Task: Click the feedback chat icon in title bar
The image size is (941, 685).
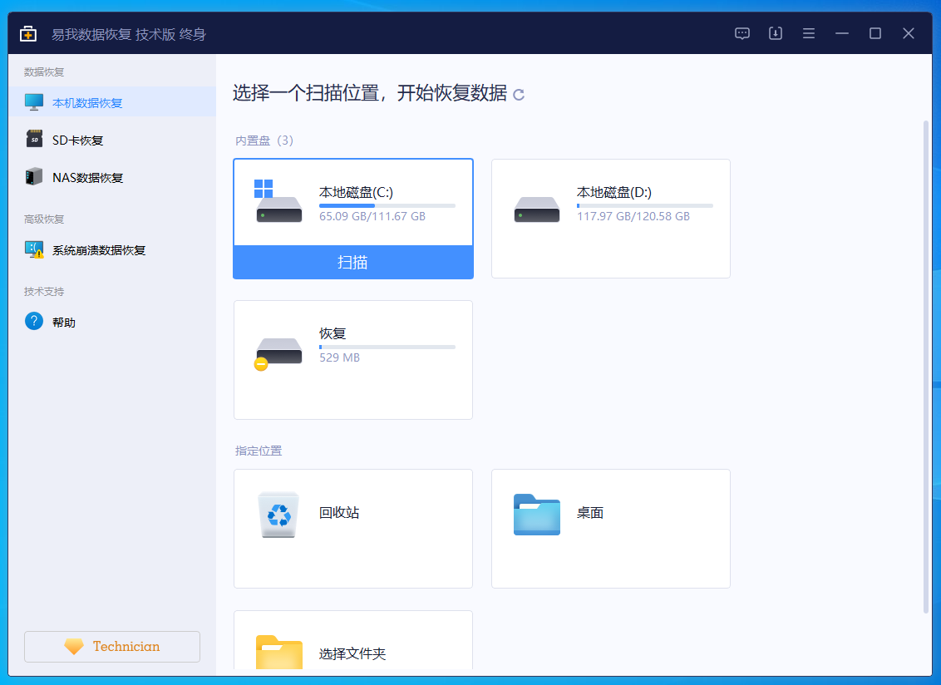Action: (x=742, y=33)
